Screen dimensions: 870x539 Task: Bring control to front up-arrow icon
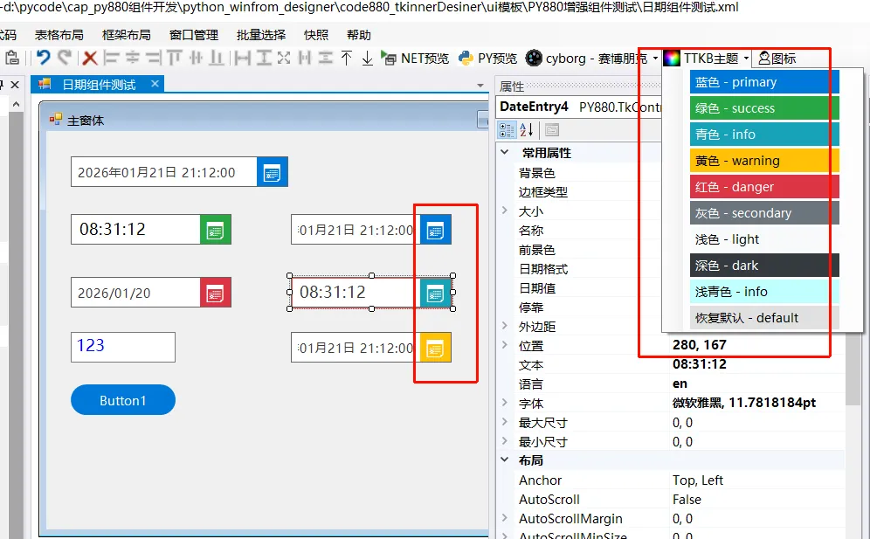tap(347, 58)
